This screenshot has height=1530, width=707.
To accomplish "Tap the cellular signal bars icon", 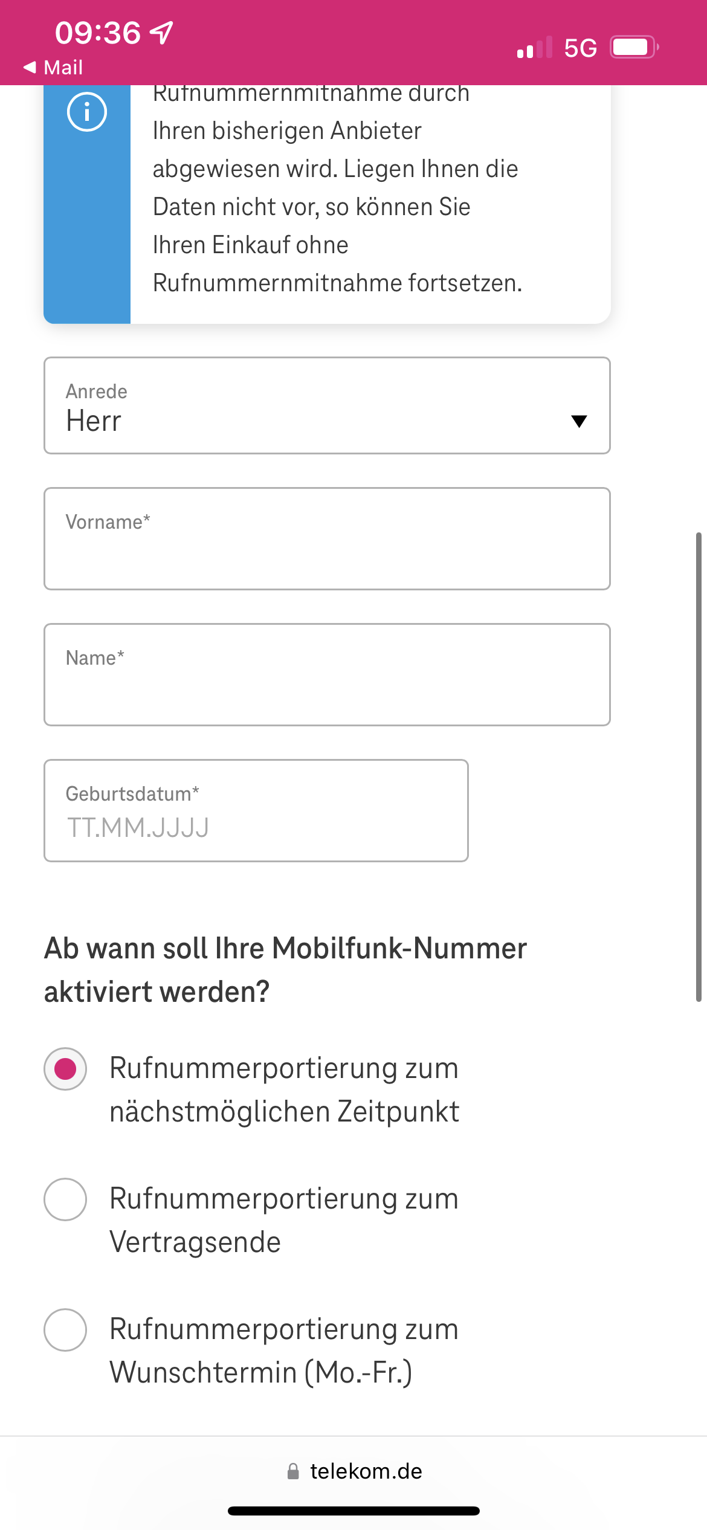I will 535,47.
